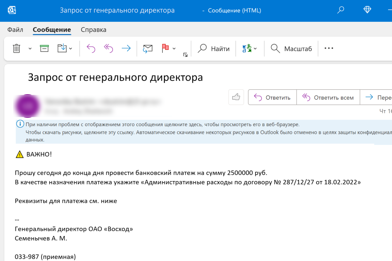The image size is (392, 261).
Task: Click the Translate icon in ribbon
Action: 247,48
